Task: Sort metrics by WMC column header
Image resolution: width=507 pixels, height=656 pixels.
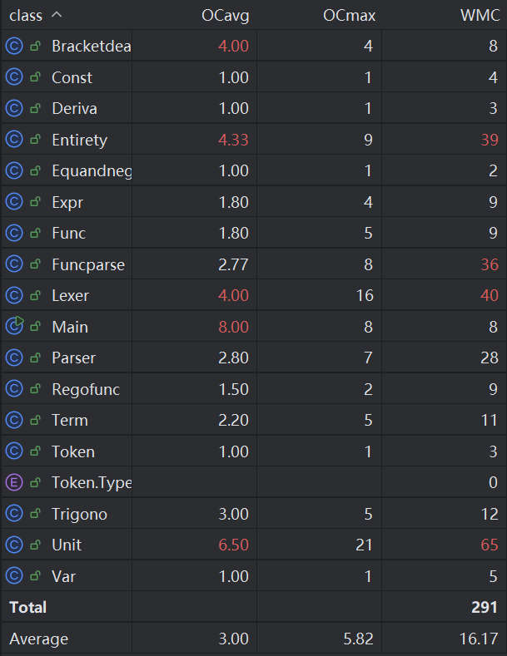Action: tap(479, 16)
